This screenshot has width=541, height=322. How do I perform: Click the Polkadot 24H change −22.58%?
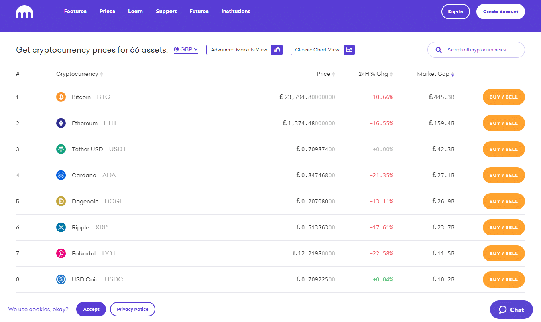[x=381, y=253]
